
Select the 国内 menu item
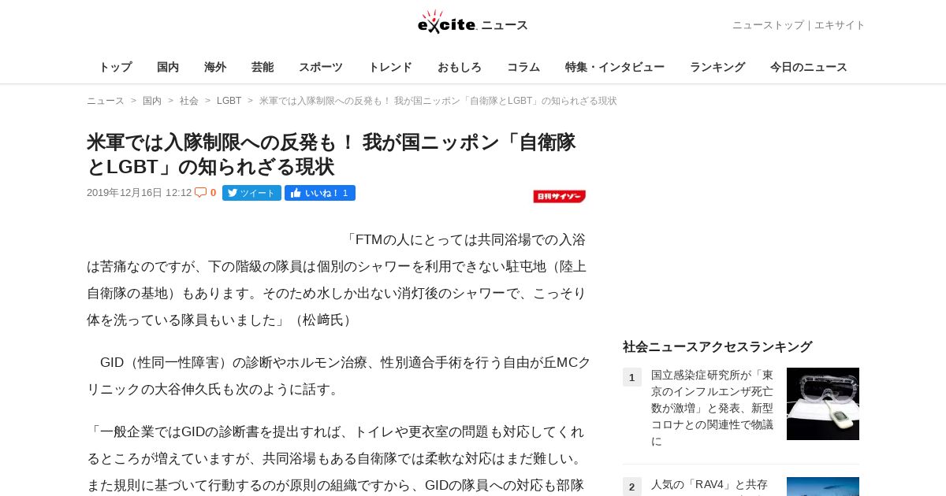click(x=168, y=67)
